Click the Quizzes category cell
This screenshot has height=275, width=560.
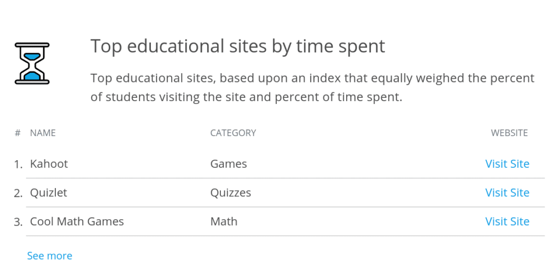[231, 193]
